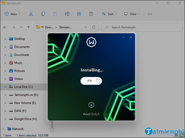Select DATA (F:) drive
Viewport: 185px width, 138px height.
point(20,111)
